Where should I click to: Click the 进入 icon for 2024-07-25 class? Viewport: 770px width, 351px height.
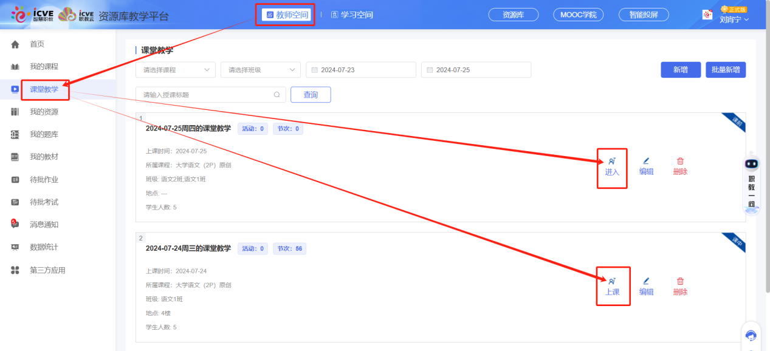click(611, 162)
